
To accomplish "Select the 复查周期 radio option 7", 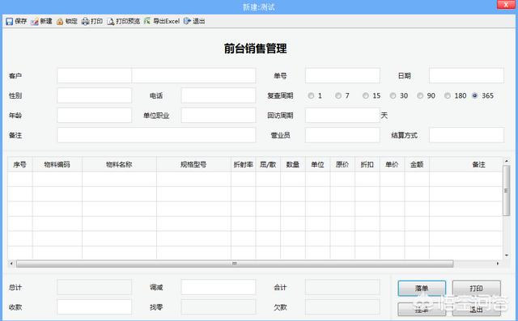I will tap(338, 95).
